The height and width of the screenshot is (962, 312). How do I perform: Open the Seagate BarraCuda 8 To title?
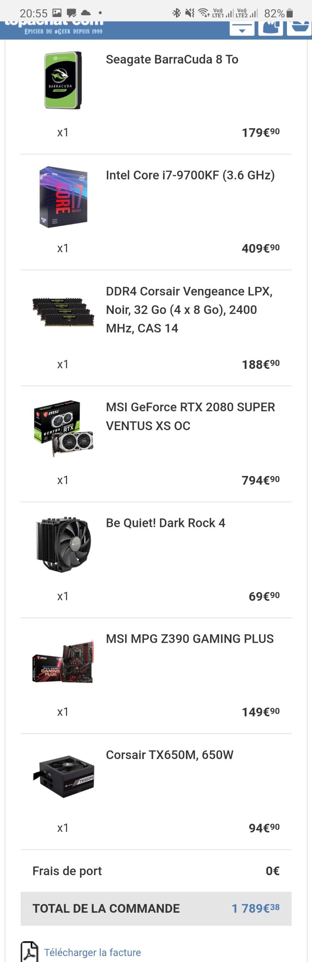[172, 60]
